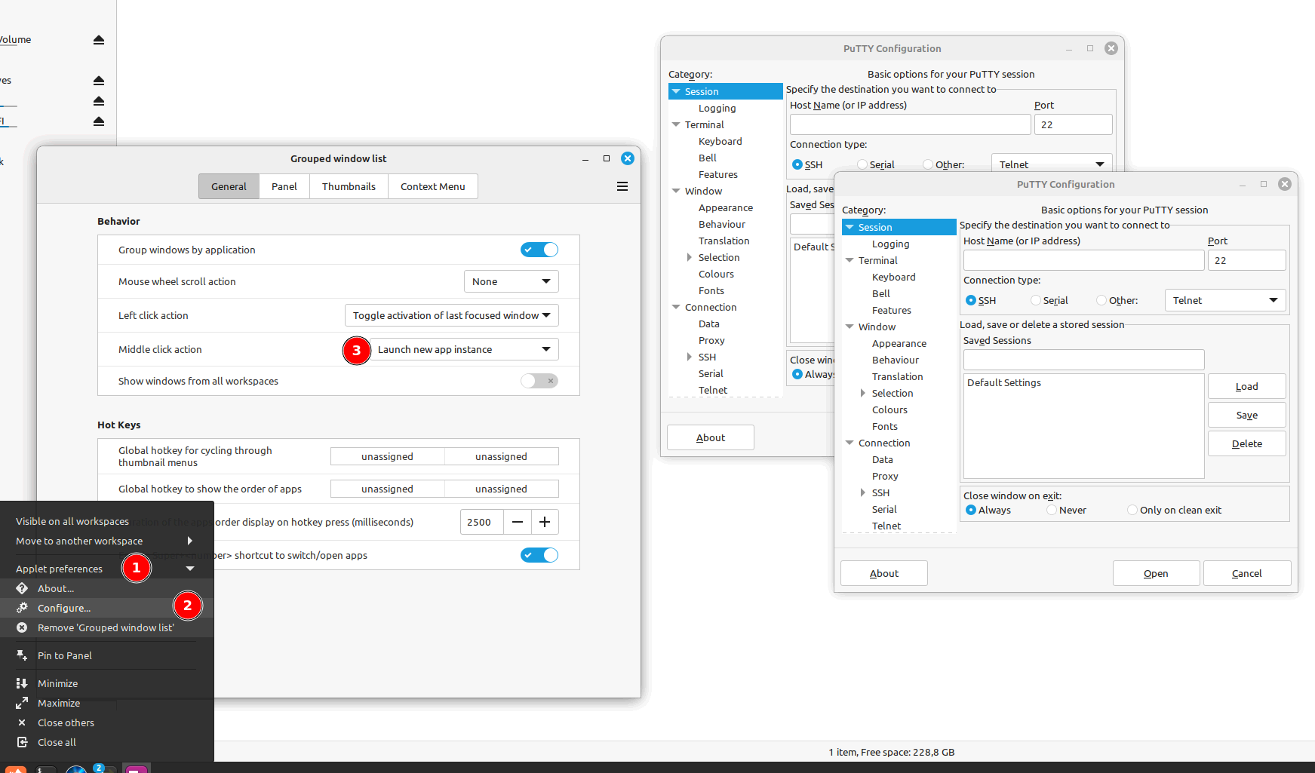This screenshot has height=773, width=1315.
Task: Expand the SSH node arrow in back PuTTY
Action: coord(690,357)
